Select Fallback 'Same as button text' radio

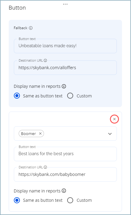click(x=17, y=96)
